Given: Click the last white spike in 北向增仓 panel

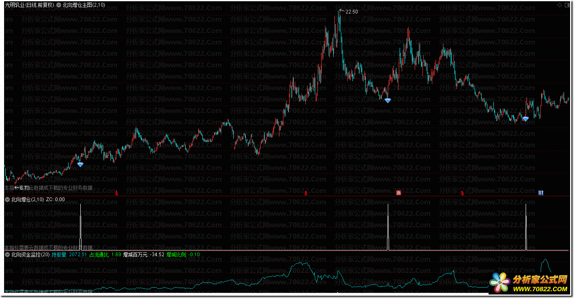Looking at the screenshot, I should (x=526, y=227).
